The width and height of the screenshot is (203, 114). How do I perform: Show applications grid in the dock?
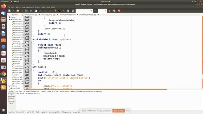pyautogui.click(x=3, y=111)
